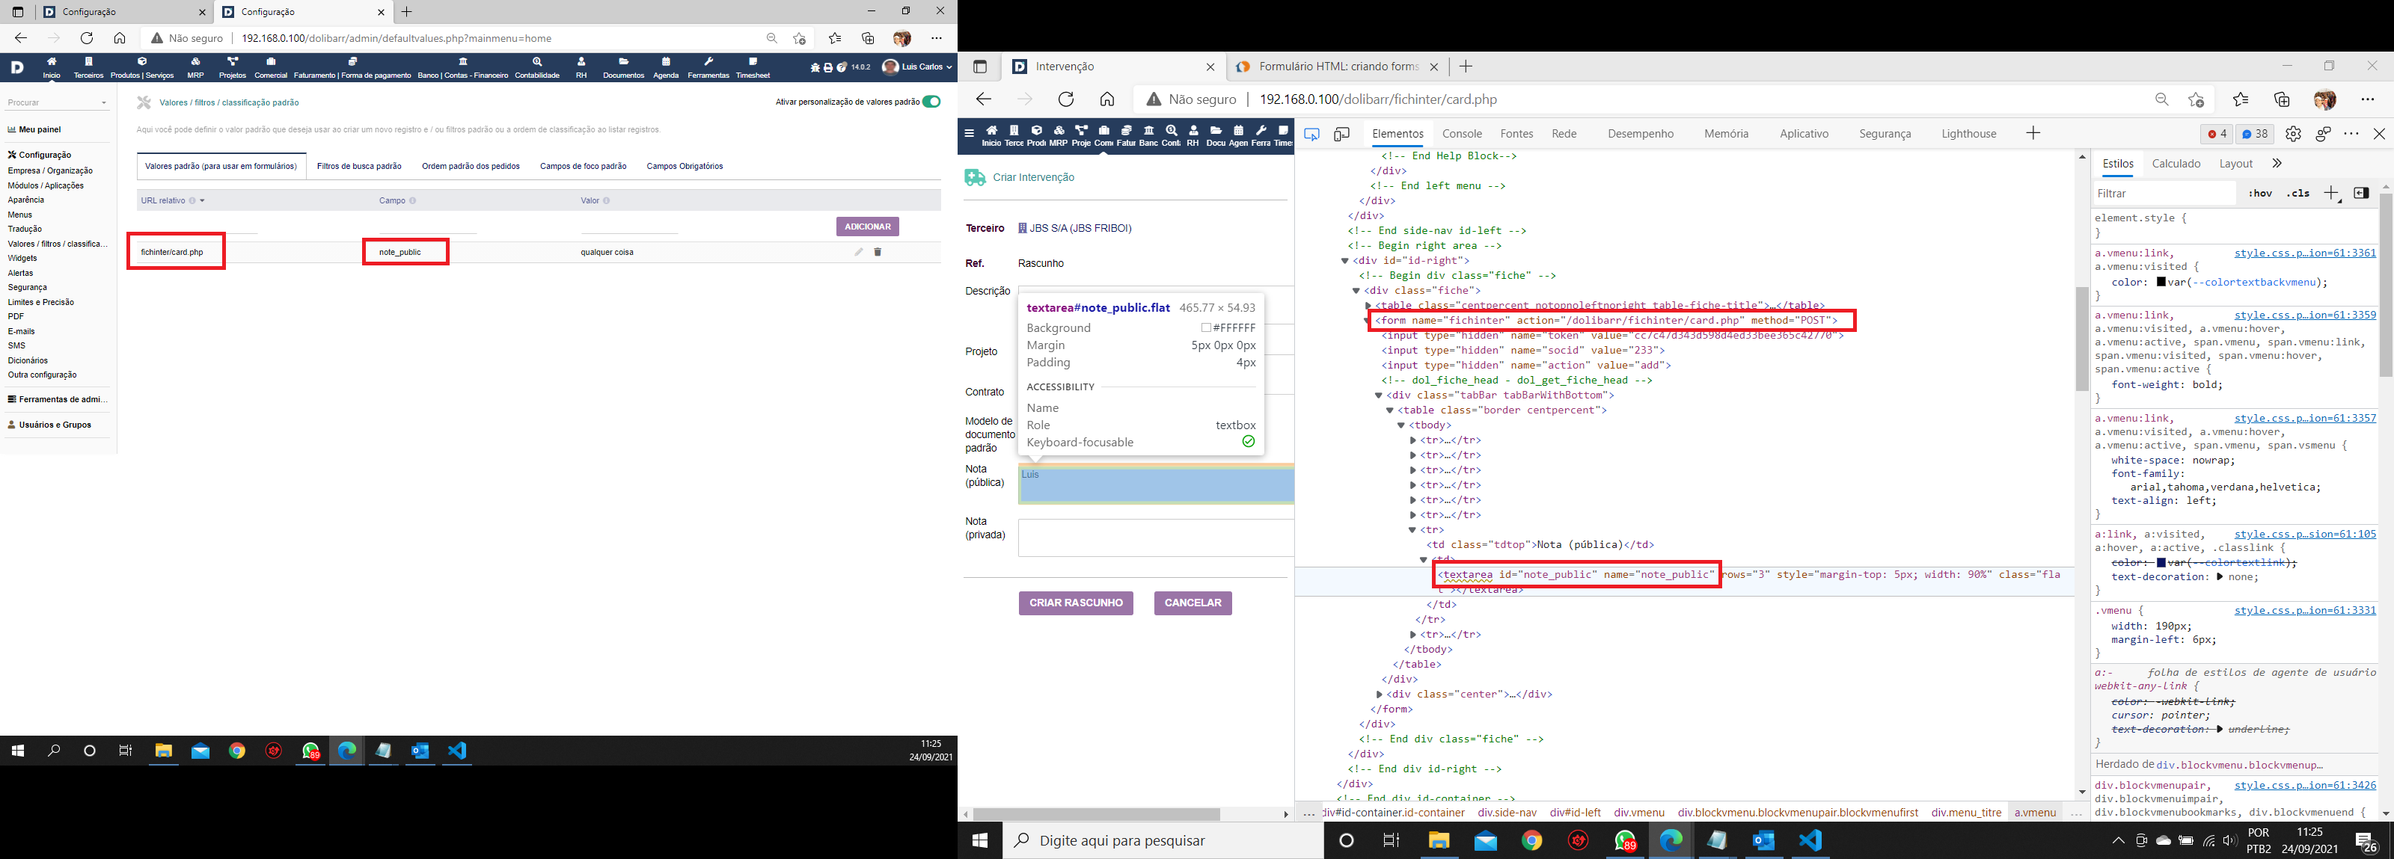This screenshot has height=859, width=2394.
Task: Delete the fichinter/card.php default value row
Action: point(878,252)
